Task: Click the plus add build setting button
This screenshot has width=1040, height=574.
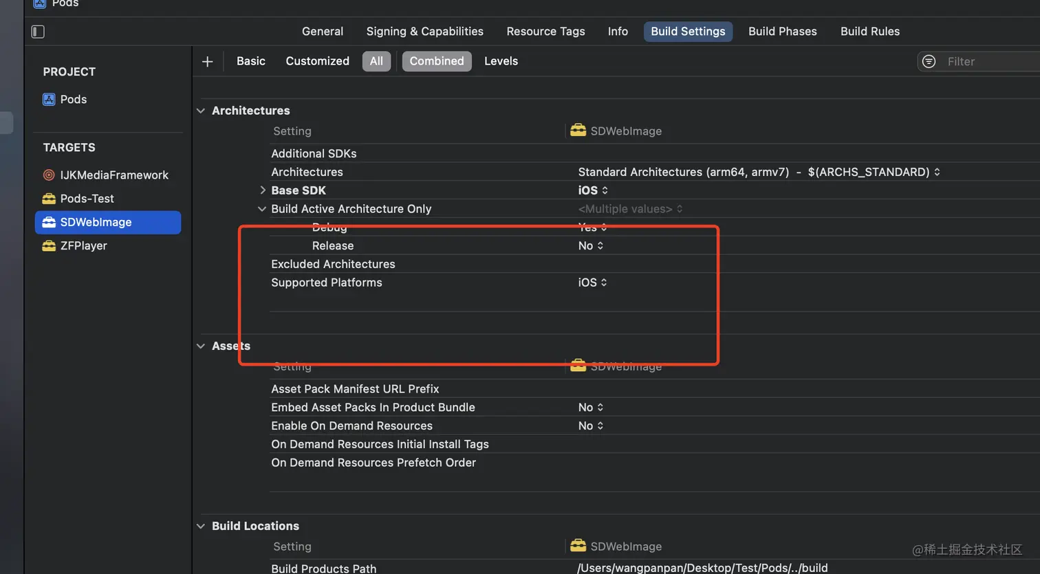Action: (x=207, y=62)
